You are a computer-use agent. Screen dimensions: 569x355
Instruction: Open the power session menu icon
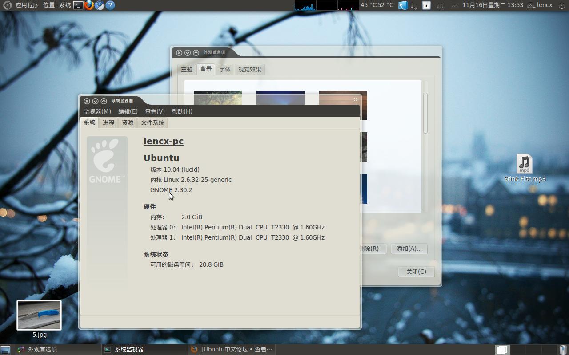click(x=561, y=5)
